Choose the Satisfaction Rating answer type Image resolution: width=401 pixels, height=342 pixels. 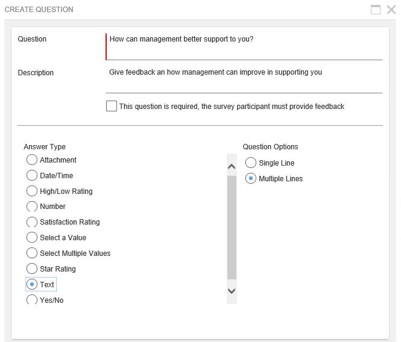32,222
